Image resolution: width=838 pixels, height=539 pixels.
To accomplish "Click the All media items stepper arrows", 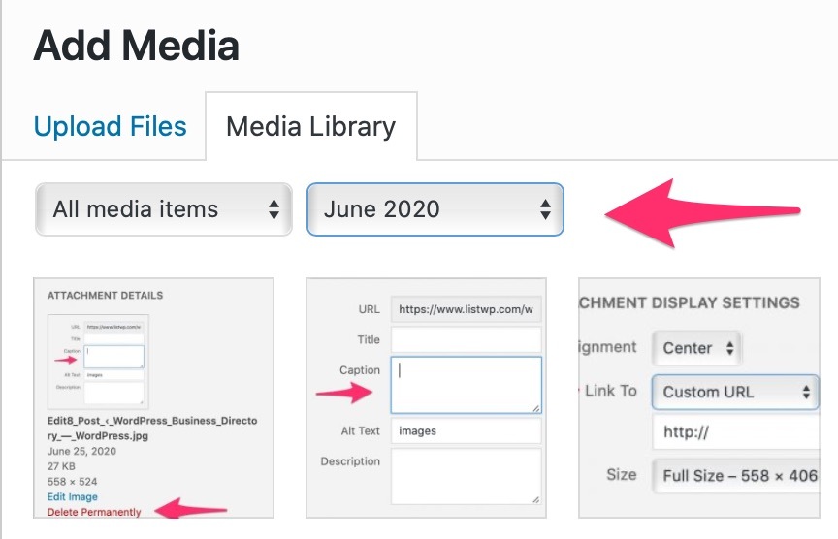I will (274, 209).
